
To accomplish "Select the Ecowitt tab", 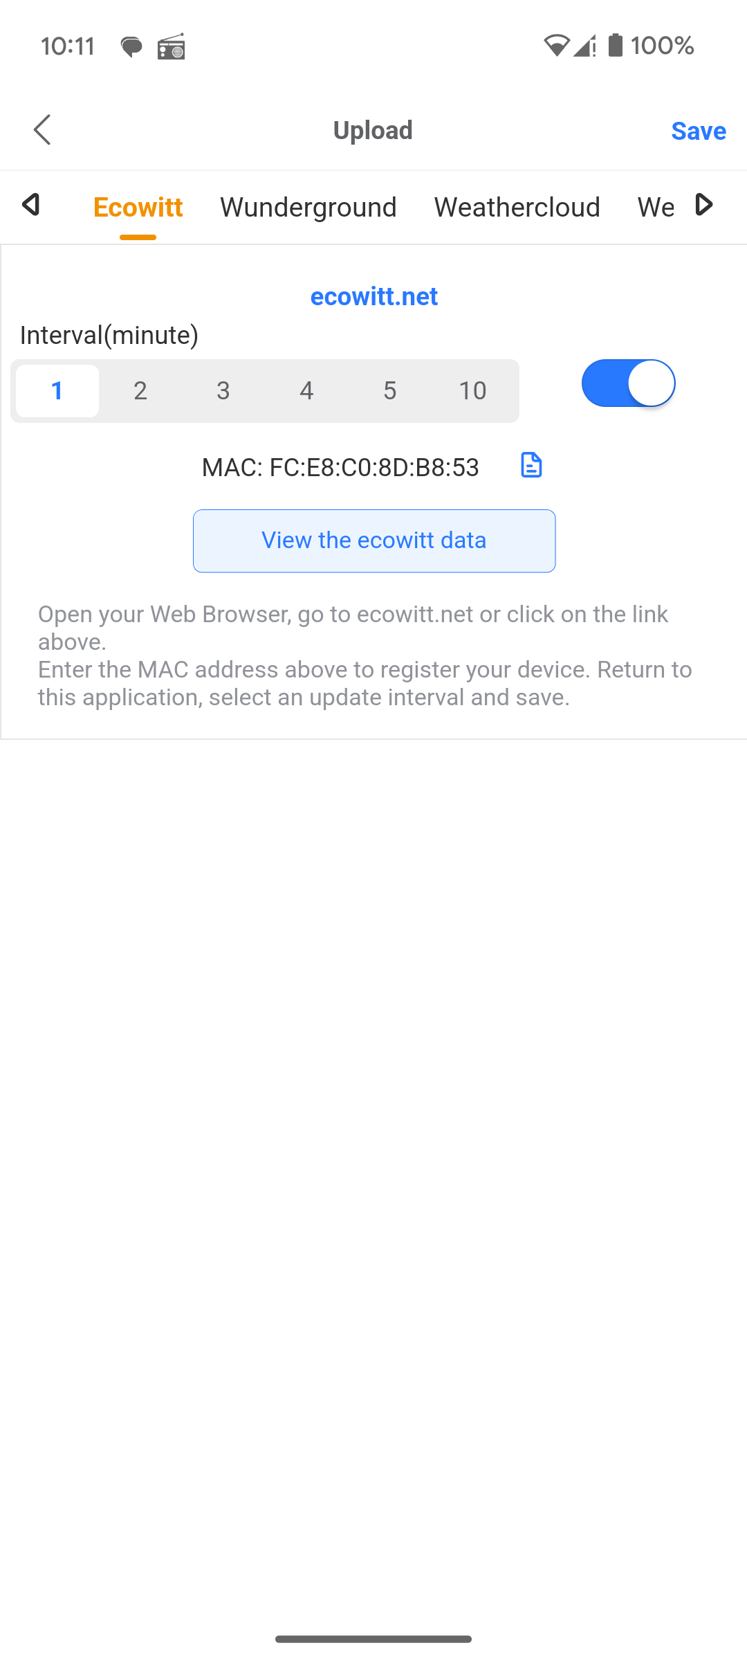I will pyautogui.click(x=138, y=207).
